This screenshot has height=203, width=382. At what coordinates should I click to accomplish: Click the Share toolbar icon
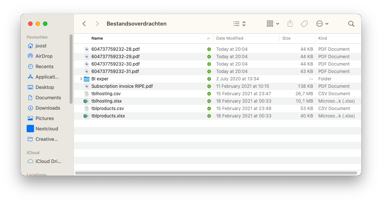pos(290,24)
